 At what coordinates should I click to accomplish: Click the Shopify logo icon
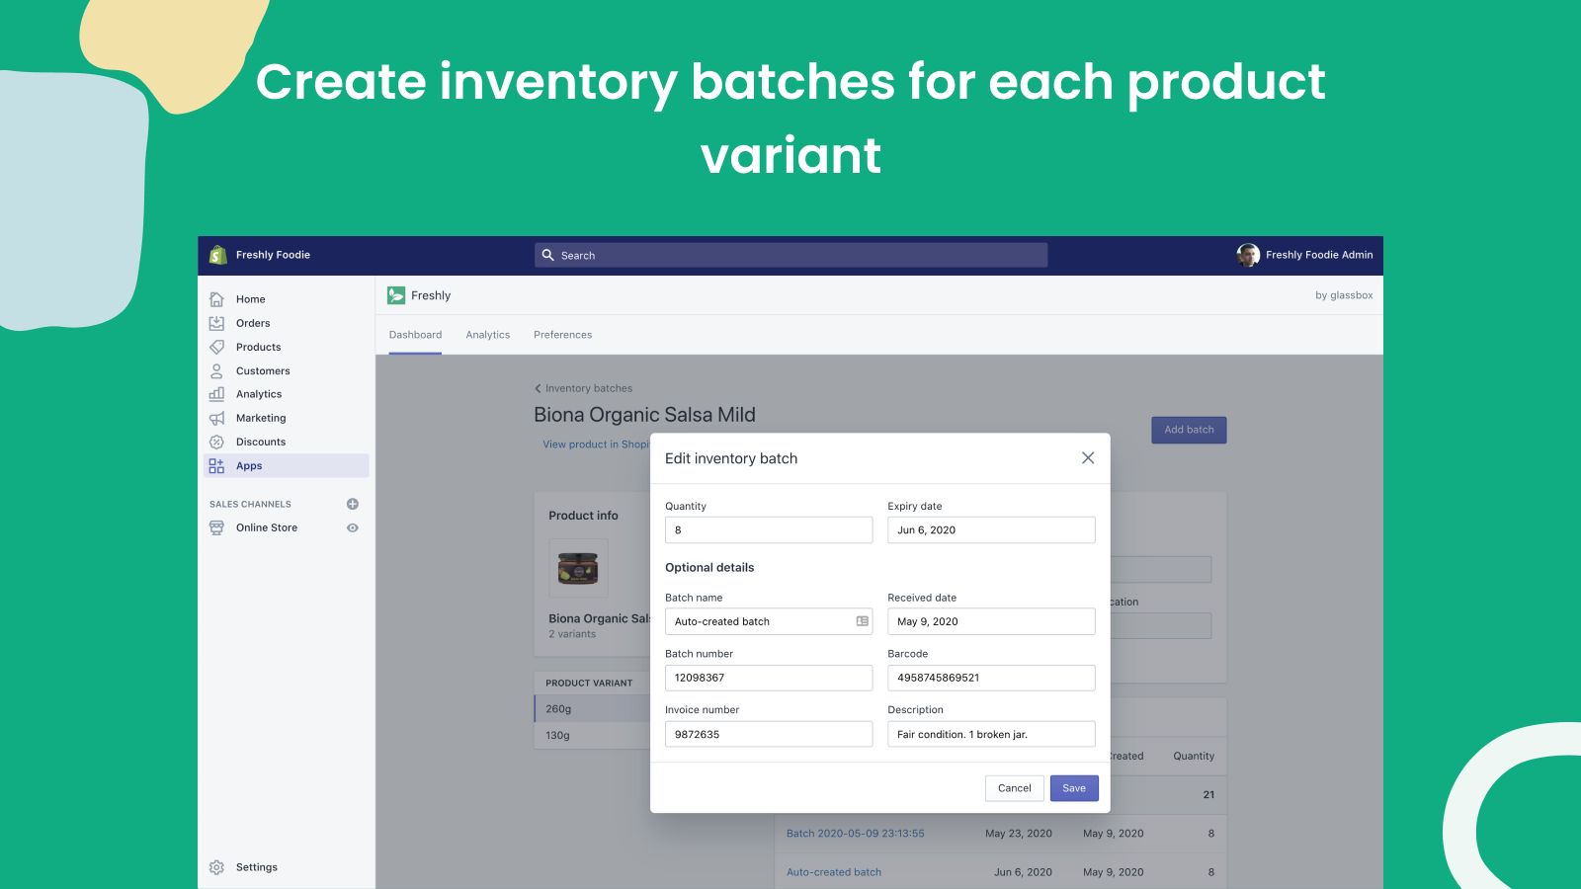click(x=217, y=255)
